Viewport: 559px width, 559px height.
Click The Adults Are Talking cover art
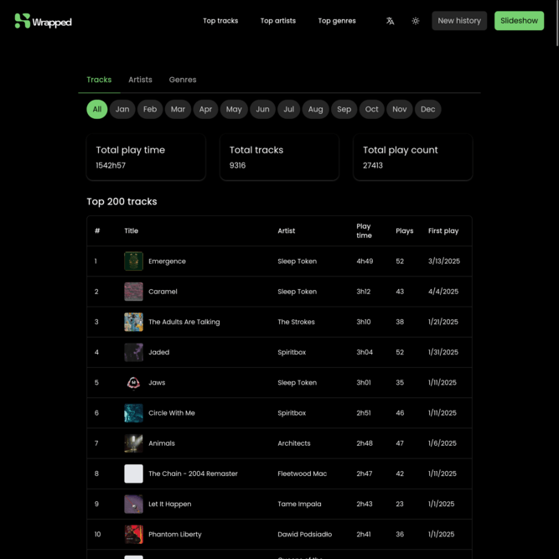coord(133,322)
